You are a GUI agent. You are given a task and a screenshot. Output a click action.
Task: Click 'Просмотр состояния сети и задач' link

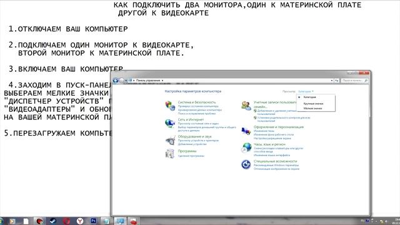[x=198, y=124]
